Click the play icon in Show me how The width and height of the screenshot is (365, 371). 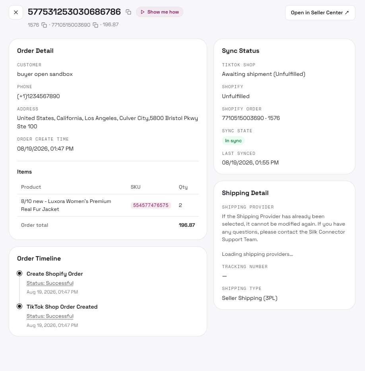(143, 12)
